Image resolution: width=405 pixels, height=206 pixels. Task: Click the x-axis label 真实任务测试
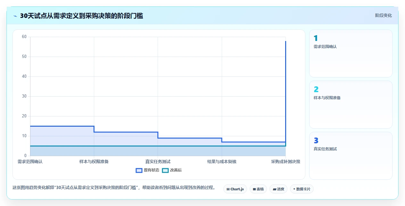point(158,162)
